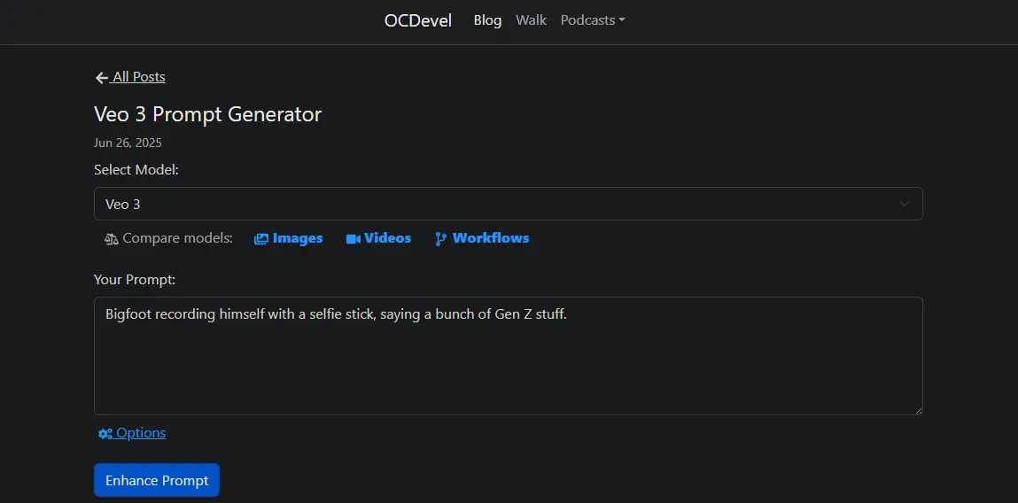
Task: Click the Jun 26, 2025 date text
Action: pos(128,143)
